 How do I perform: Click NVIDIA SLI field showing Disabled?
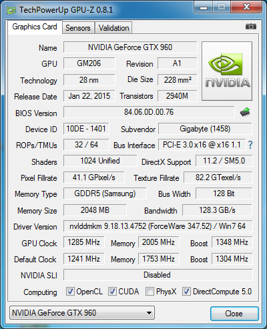[158, 275]
